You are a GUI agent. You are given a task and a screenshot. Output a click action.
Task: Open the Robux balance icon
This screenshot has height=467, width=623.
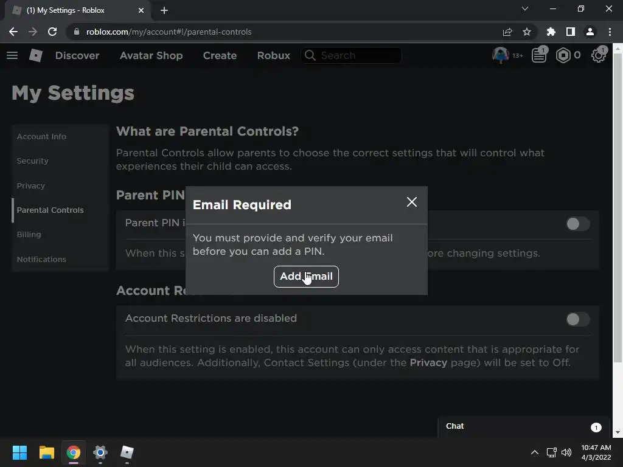[563, 55]
